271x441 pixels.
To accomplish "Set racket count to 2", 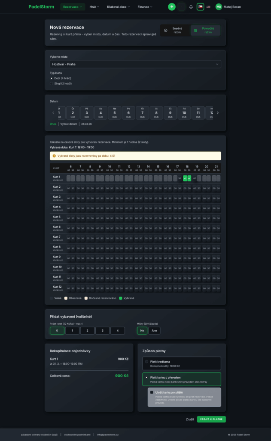I will pos(87,330).
